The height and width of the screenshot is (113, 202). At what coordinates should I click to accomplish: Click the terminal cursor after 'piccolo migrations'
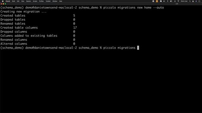[x=138, y=48]
